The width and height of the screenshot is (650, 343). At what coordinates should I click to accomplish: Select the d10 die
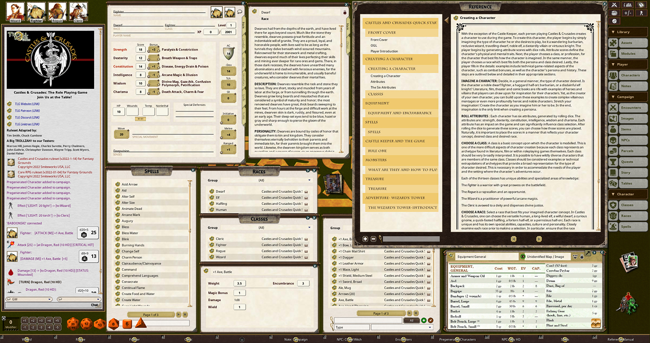coord(100,324)
